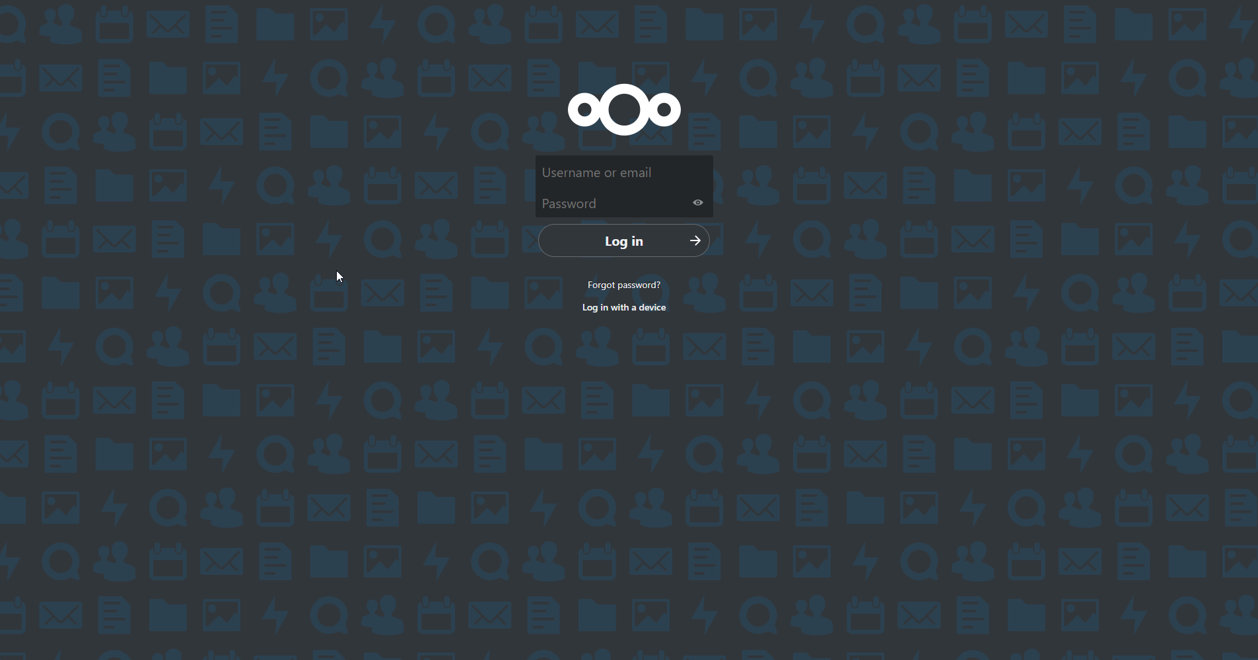
Task: Click the Nextcloud logo
Action: [x=624, y=110]
